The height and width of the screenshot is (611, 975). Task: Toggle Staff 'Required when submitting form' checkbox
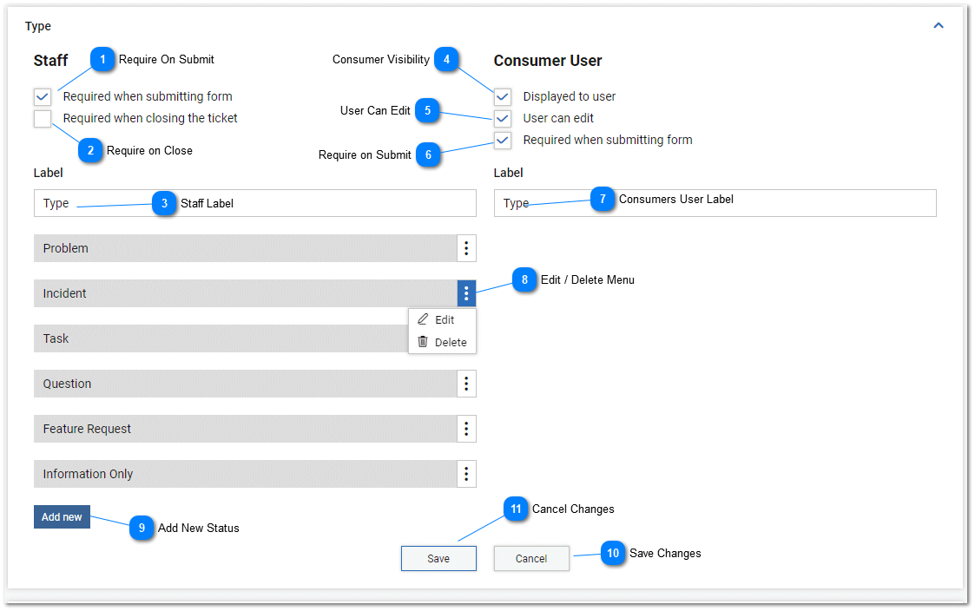(43, 96)
